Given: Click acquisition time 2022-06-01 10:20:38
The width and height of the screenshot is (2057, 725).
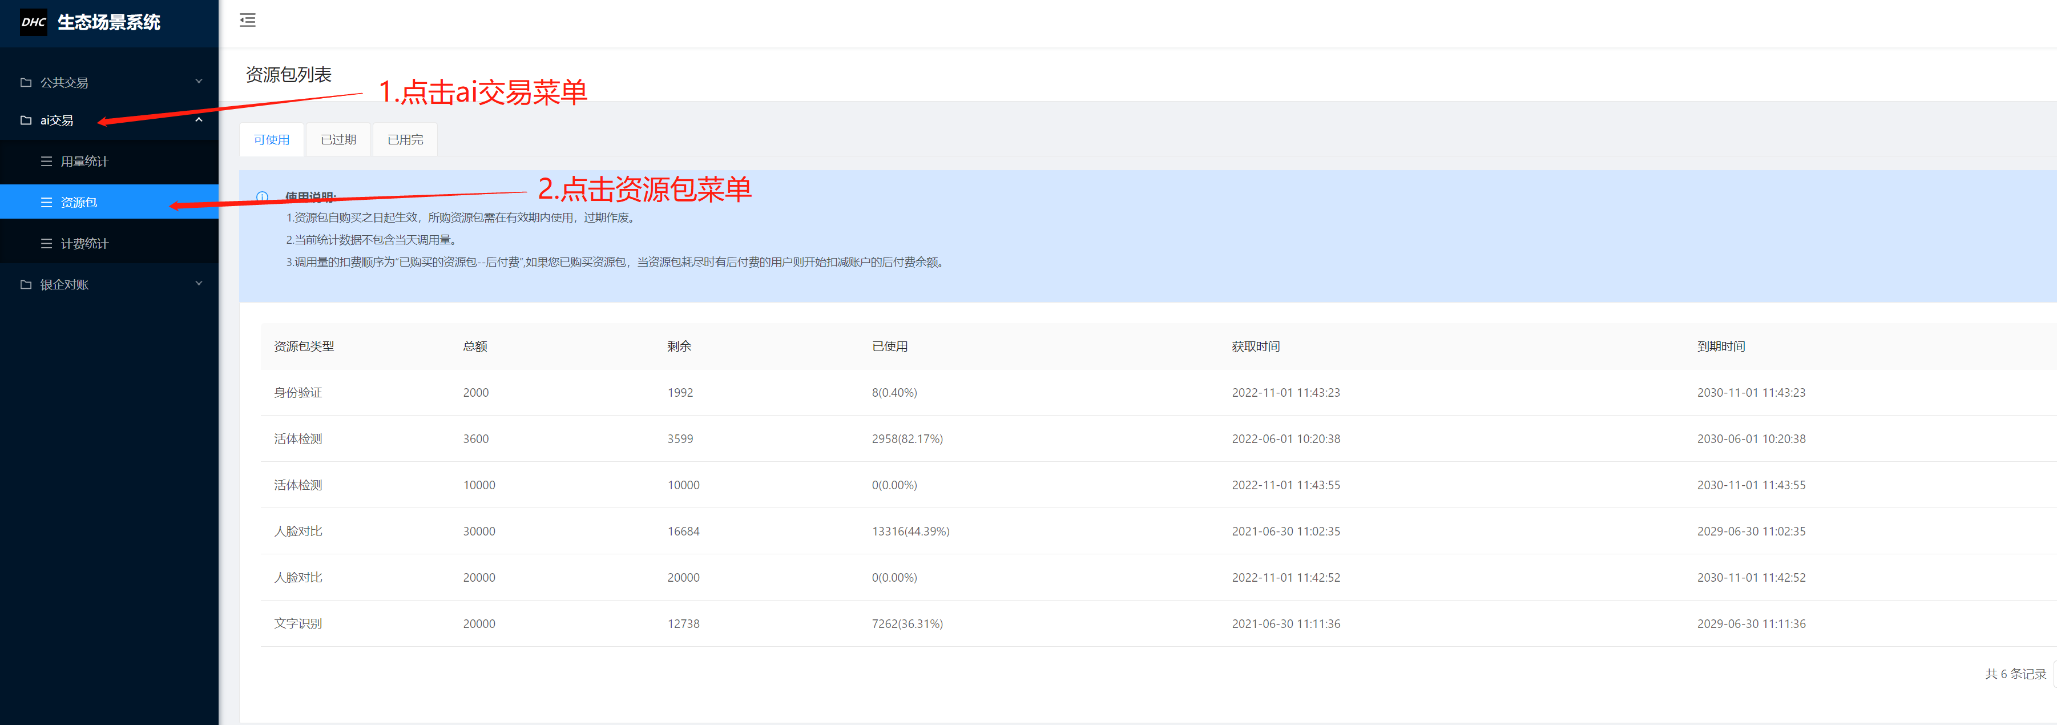Looking at the screenshot, I should click(1285, 439).
